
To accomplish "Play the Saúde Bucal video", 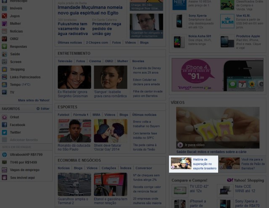I will click(x=180, y=145).
